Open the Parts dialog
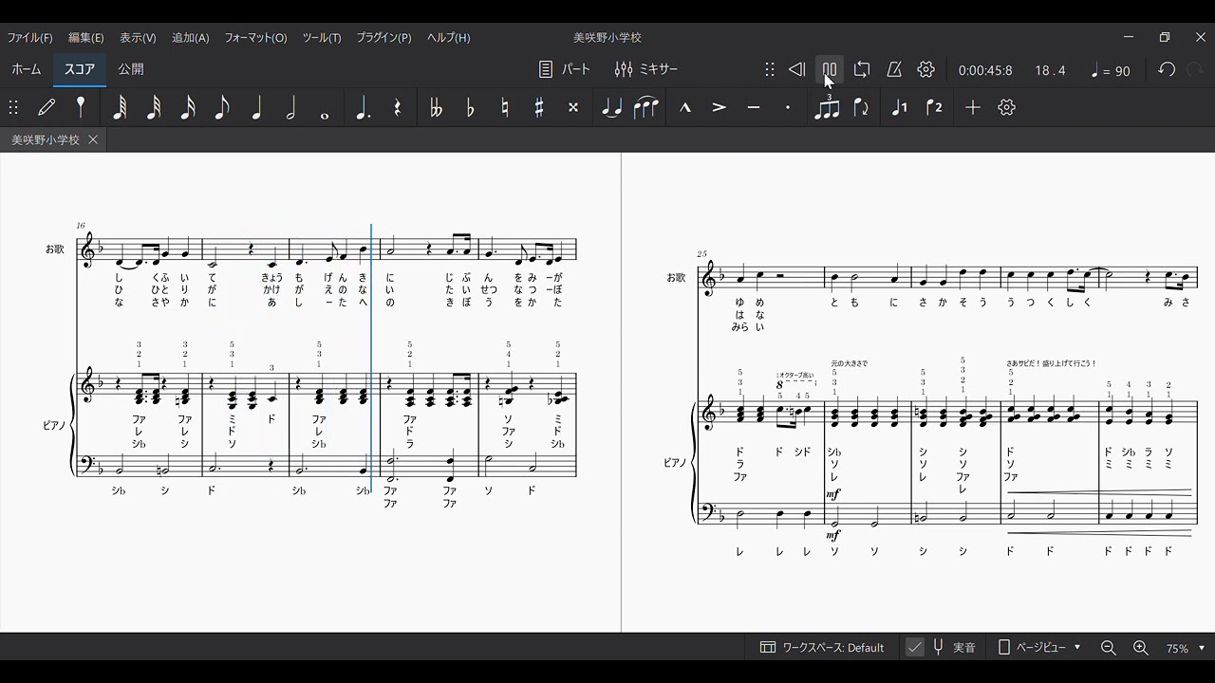The width and height of the screenshot is (1215, 683). (564, 69)
